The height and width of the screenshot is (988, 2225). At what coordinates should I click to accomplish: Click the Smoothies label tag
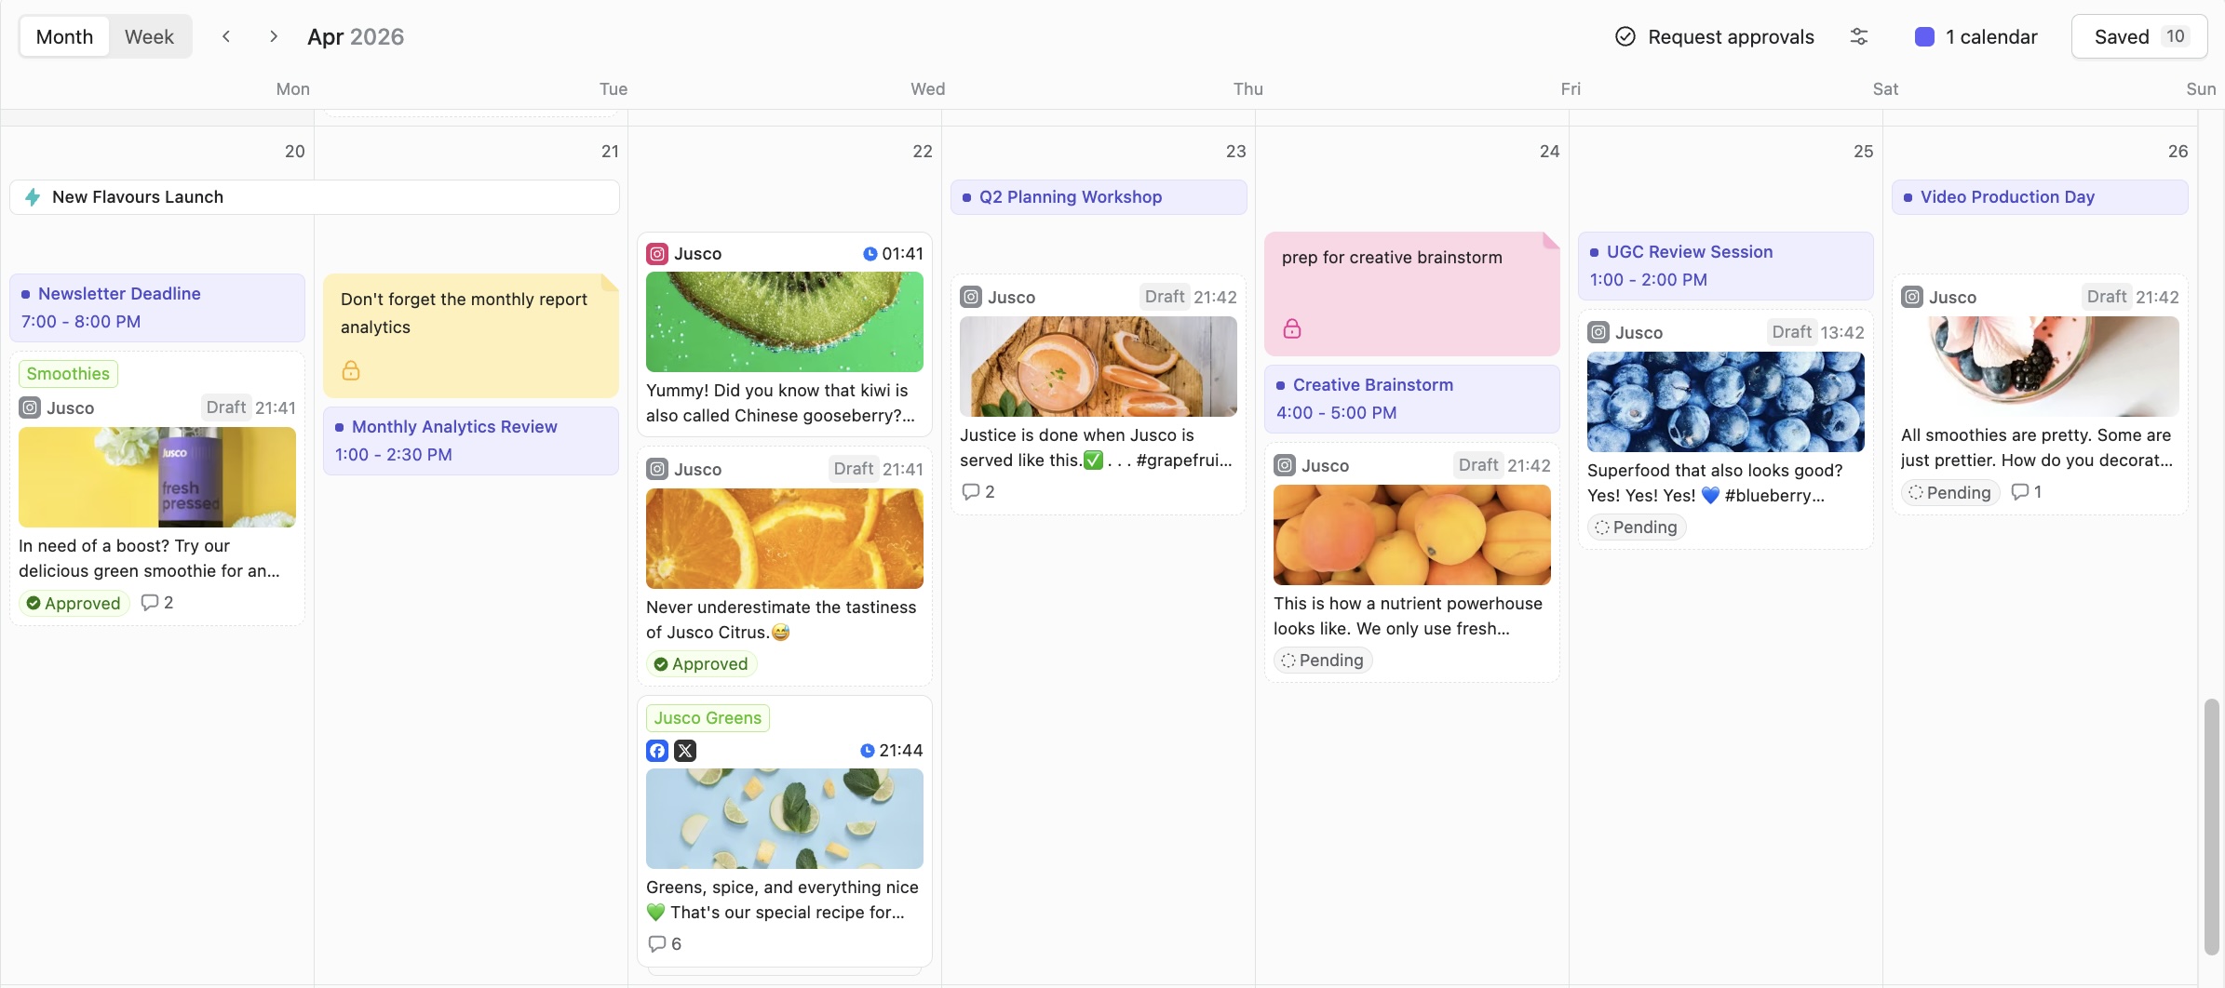pos(68,373)
